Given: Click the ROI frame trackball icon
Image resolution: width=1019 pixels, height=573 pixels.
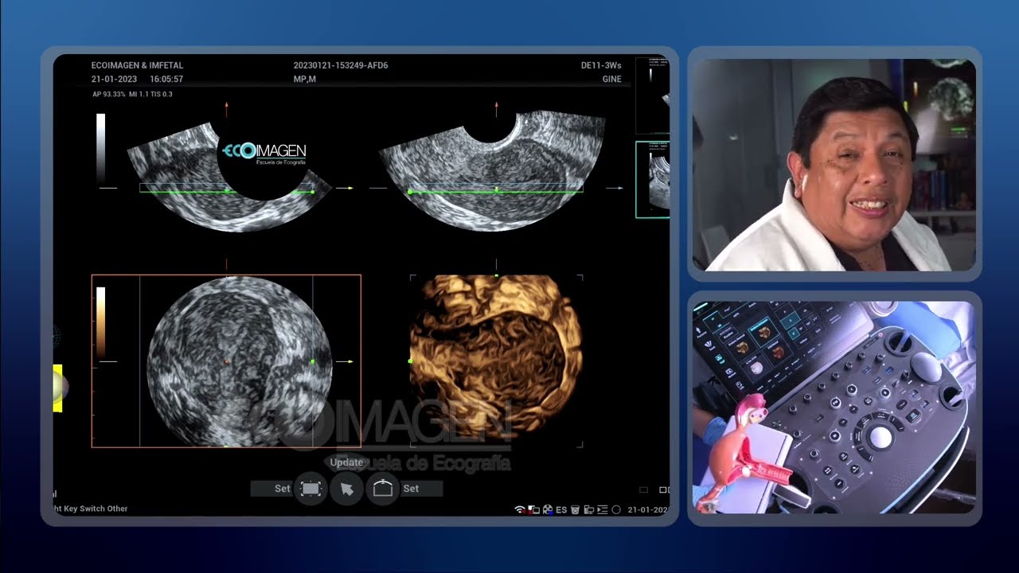Looking at the screenshot, I should click(x=310, y=489).
